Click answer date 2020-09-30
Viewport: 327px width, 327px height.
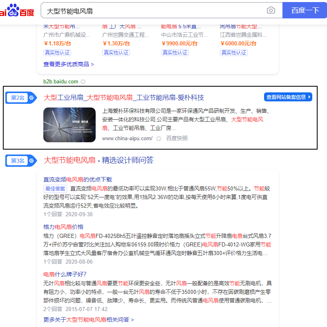(79, 214)
